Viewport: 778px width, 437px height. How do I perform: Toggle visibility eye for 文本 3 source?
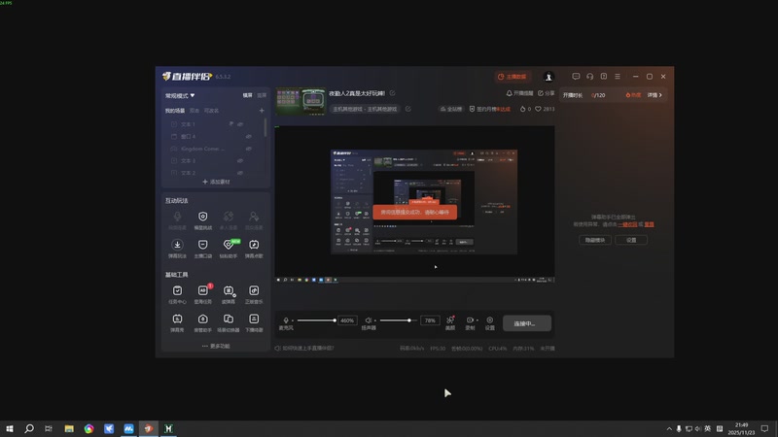point(240,160)
